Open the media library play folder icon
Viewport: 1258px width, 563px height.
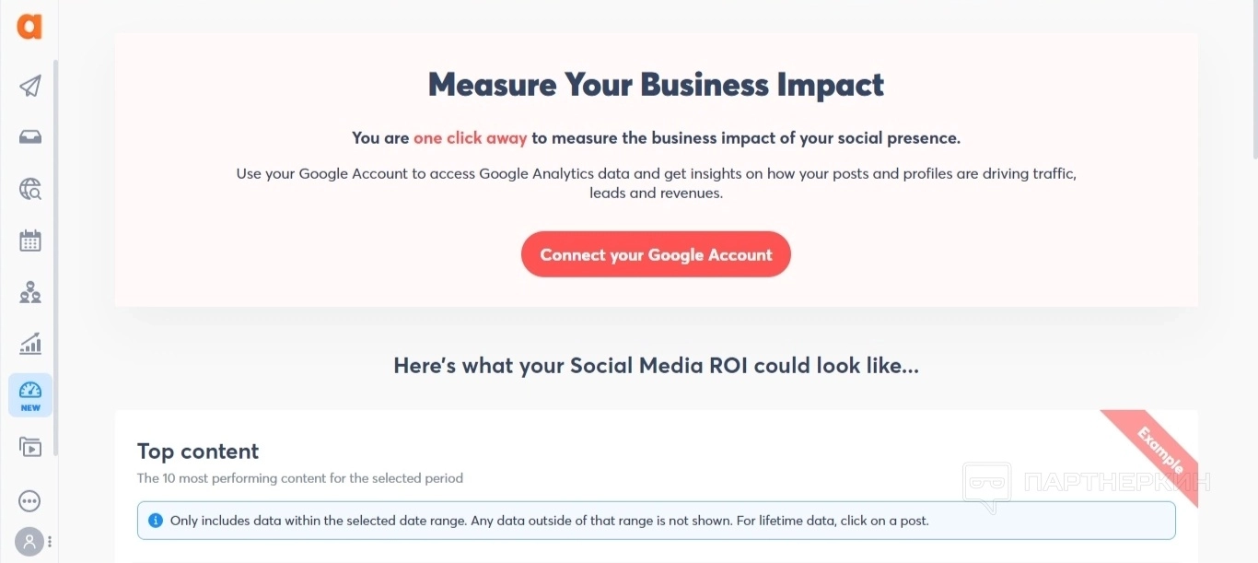click(x=30, y=448)
